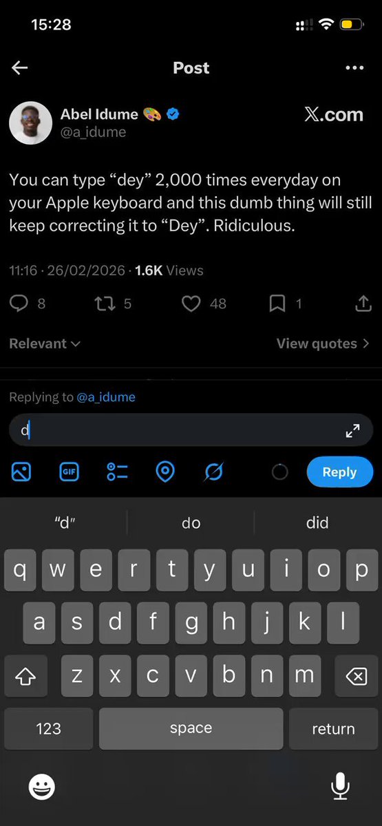The image size is (382, 826).
Task: Expand the Relevant sort dropdown
Action: point(45,343)
